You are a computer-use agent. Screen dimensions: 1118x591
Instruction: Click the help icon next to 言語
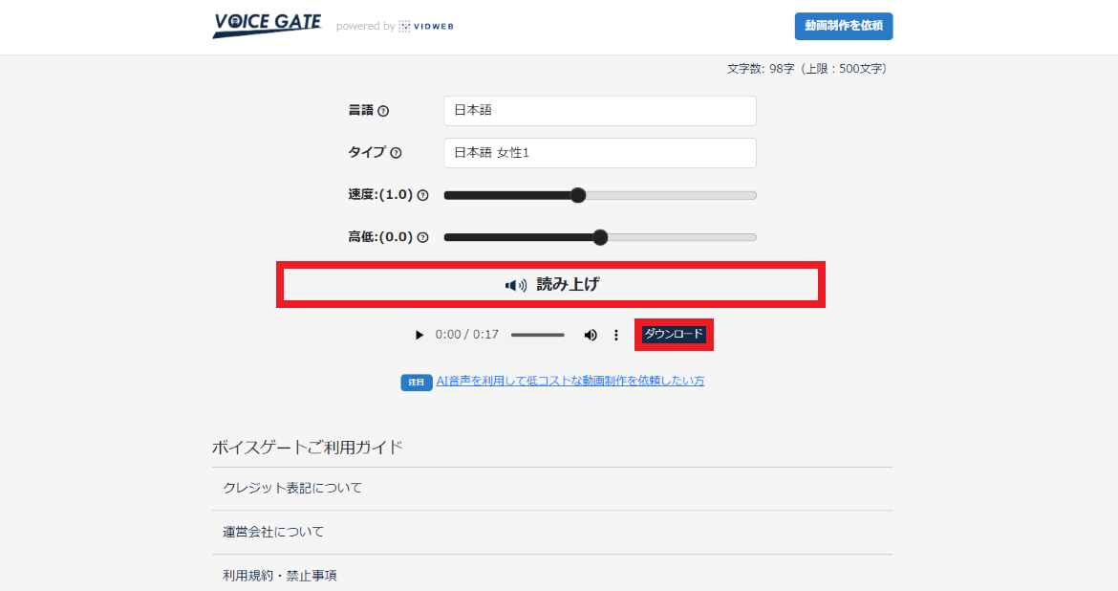[384, 111]
